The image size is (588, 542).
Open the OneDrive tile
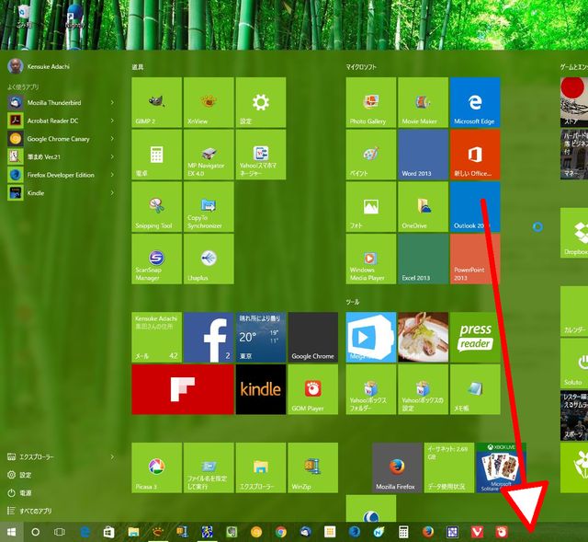(423, 206)
